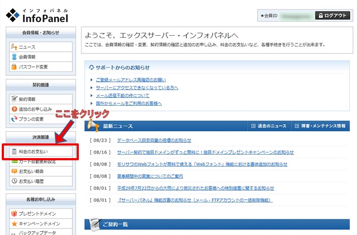Open 契約情報 in the sidebar
The width and height of the screenshot is (357, 235).
27,99
